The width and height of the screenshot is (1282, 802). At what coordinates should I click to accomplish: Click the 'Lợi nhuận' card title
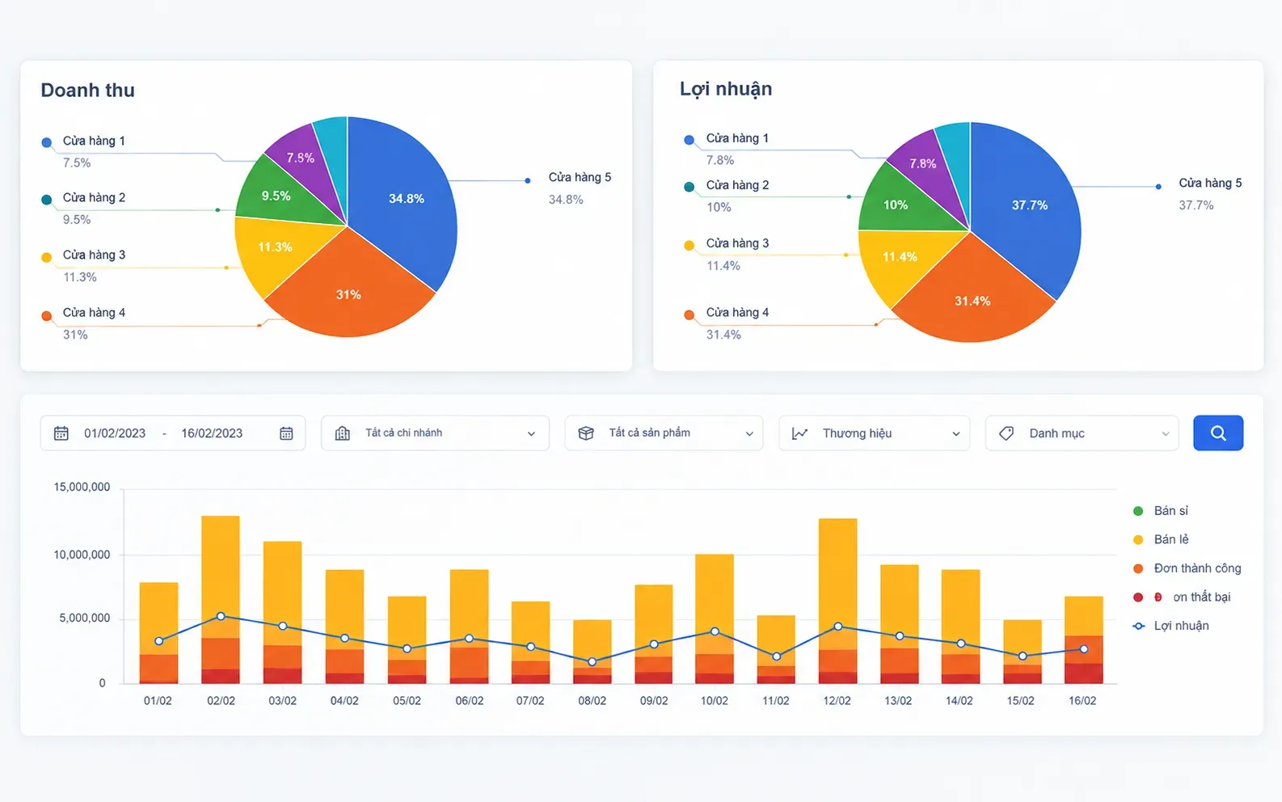point(726,89)
